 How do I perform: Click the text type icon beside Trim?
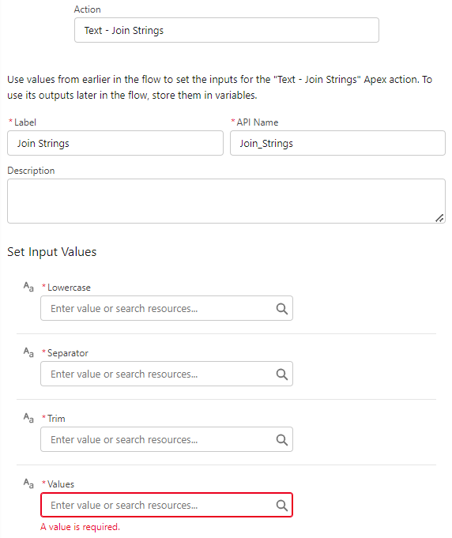pyautogui.click(x=28, y=418)
